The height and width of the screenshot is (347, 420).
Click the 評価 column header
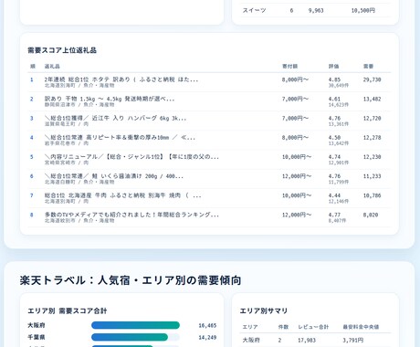333,67
